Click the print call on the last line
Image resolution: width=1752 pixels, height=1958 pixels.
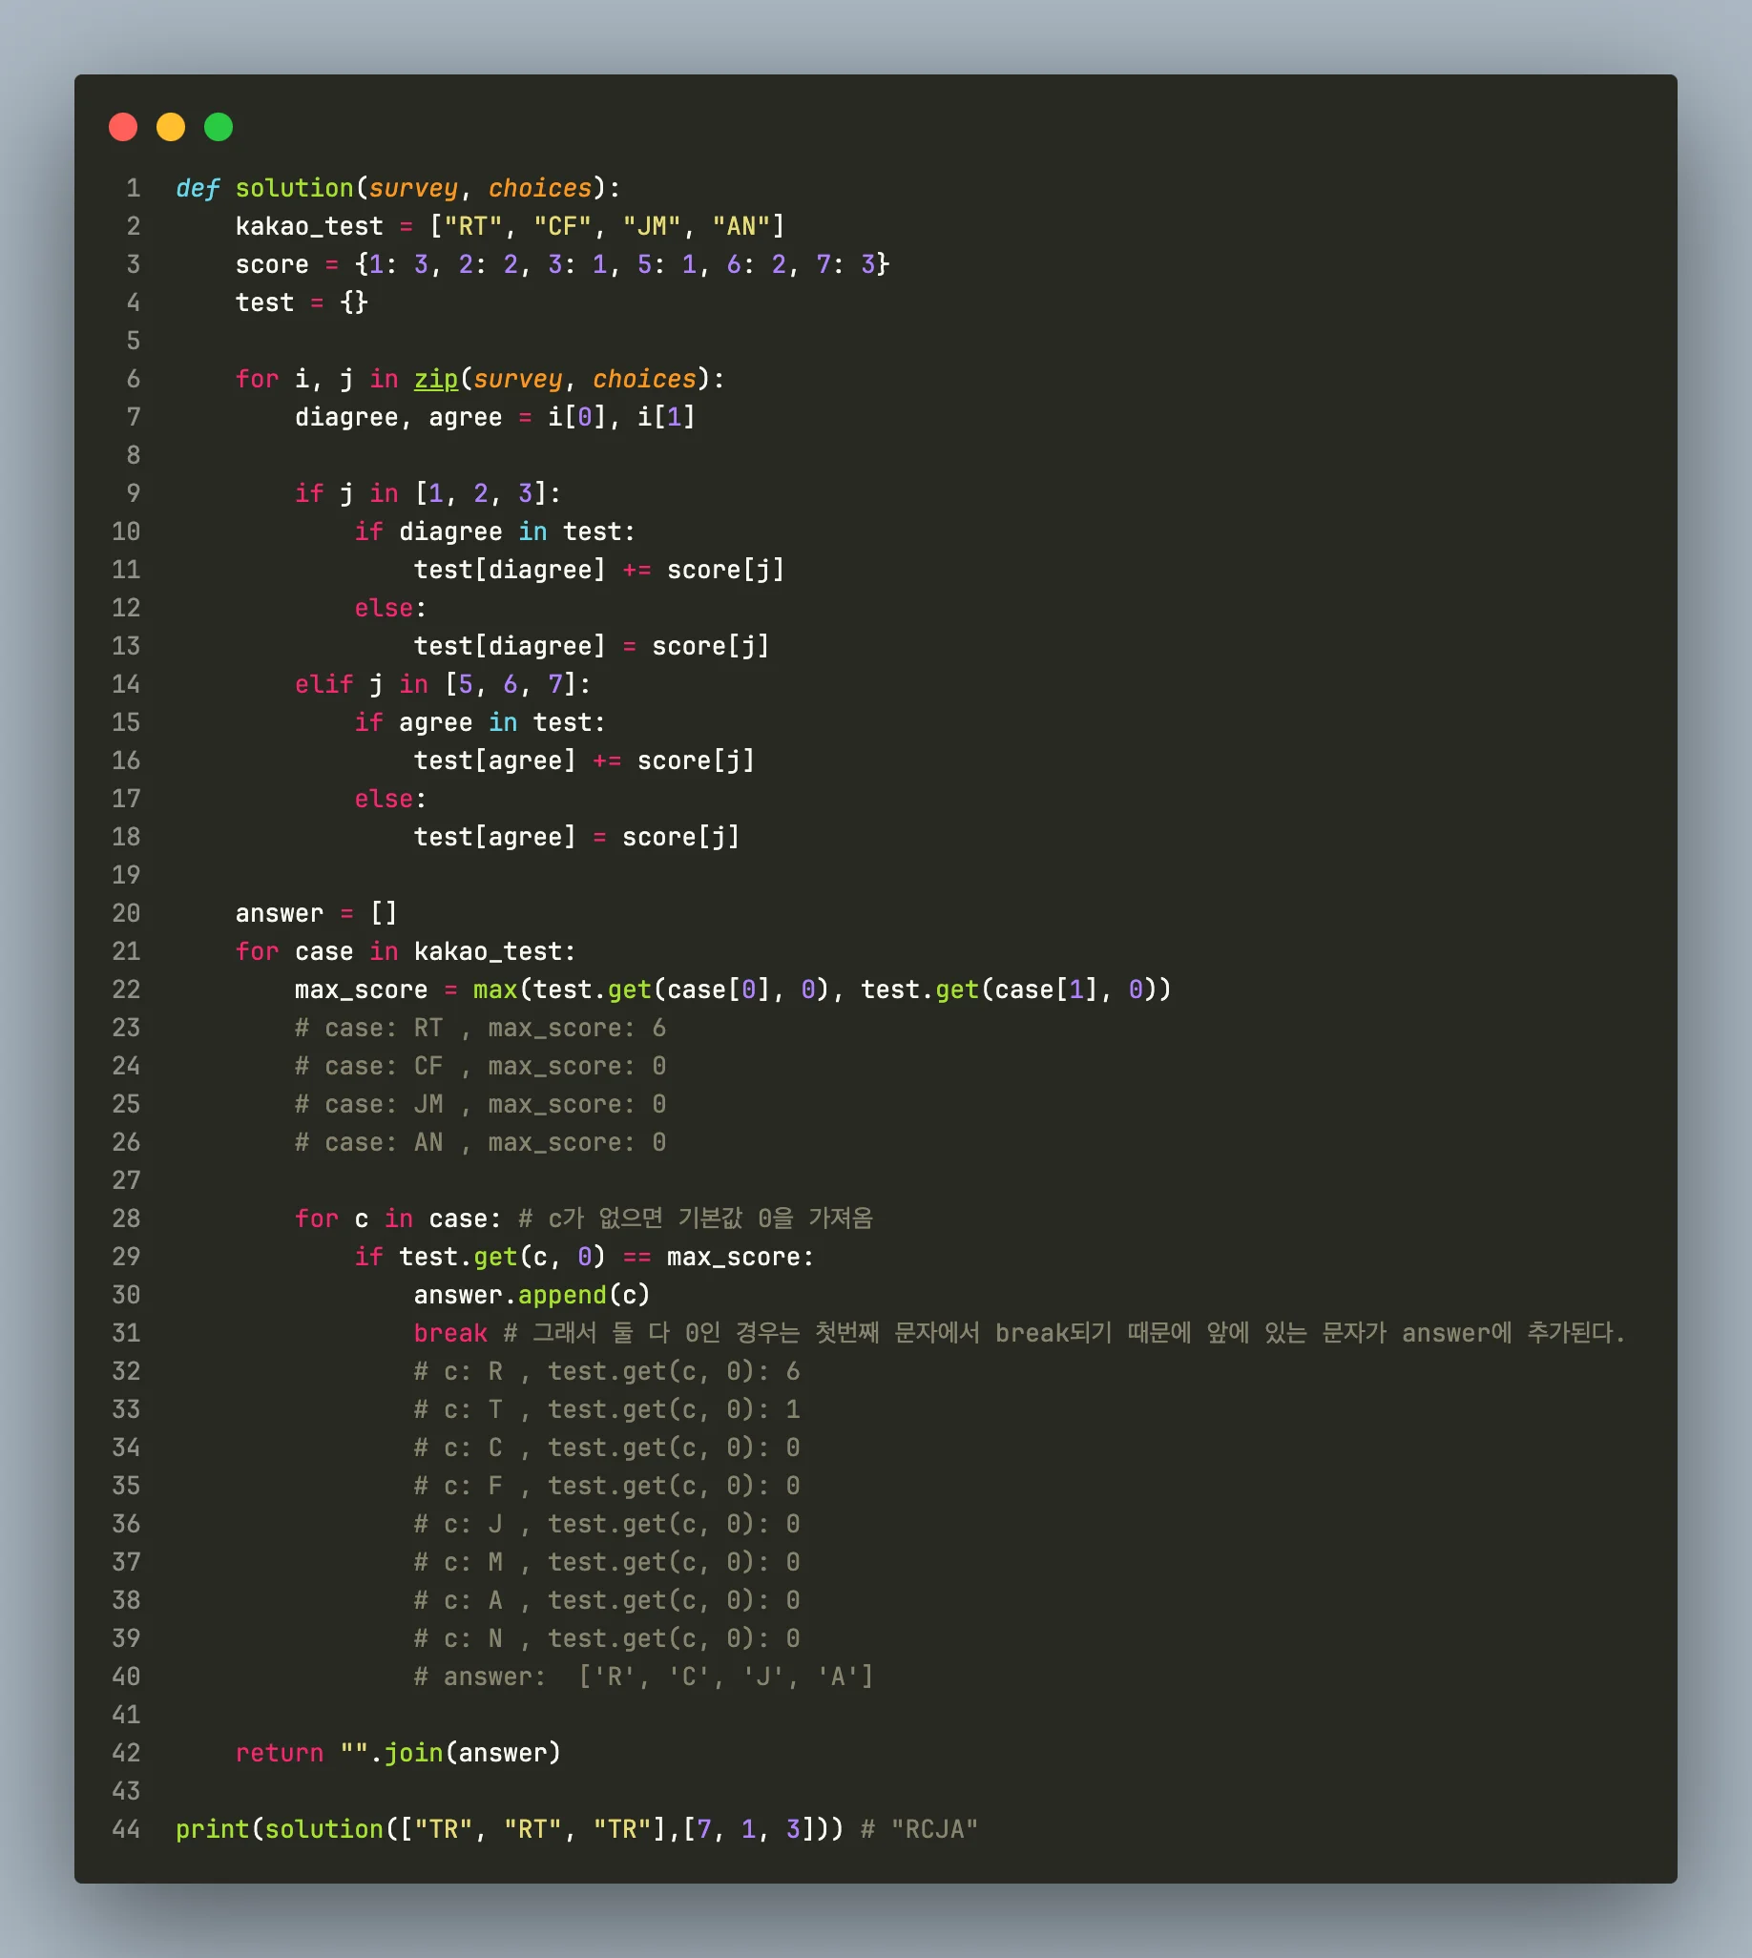point(212,1829)
